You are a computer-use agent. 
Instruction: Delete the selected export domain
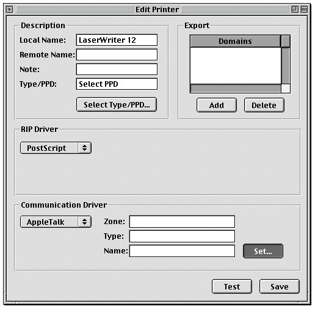coord(264,105)
